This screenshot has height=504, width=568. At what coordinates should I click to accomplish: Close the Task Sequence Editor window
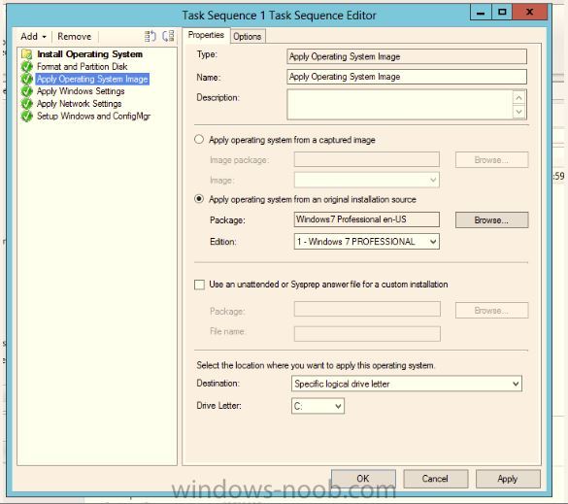(x=529, y=13)
